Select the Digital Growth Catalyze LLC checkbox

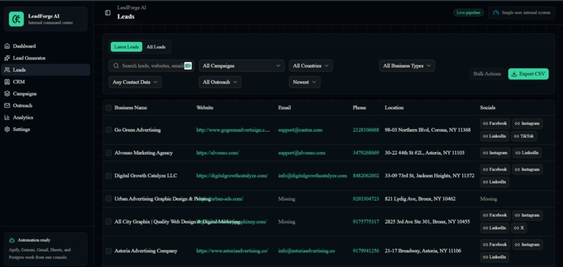coord(108,176)
